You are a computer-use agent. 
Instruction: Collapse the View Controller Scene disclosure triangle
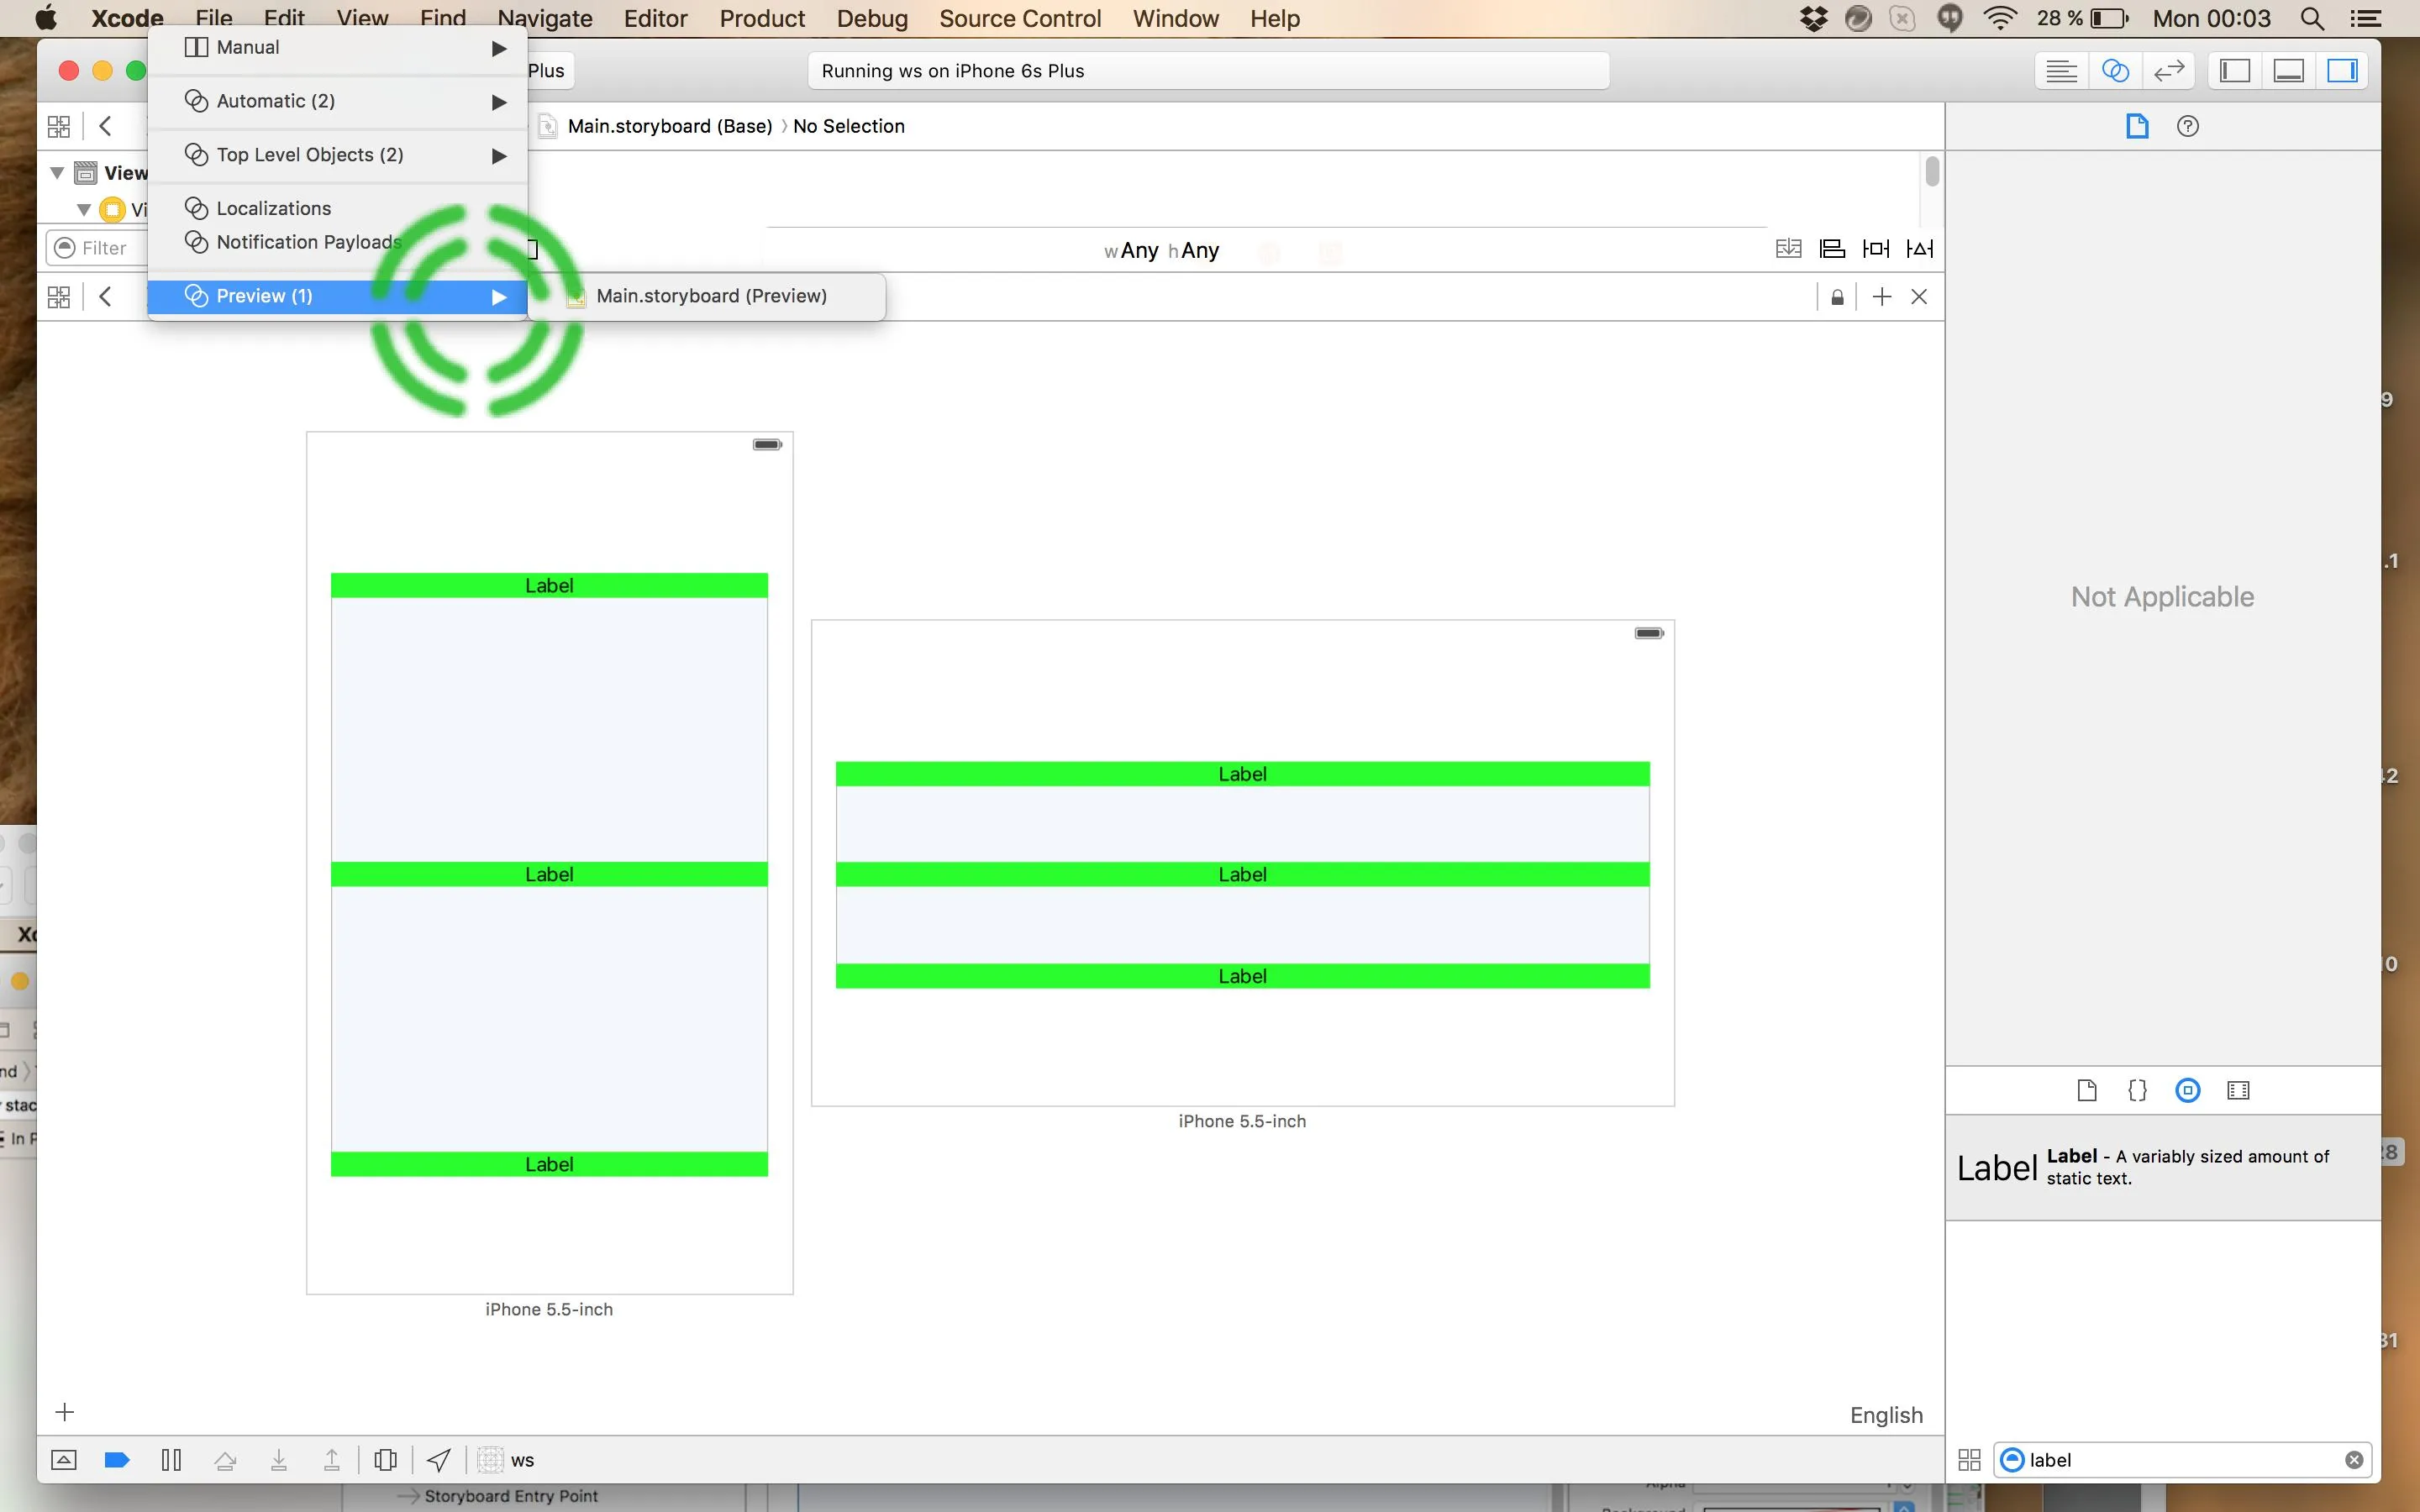coord(58,173)
